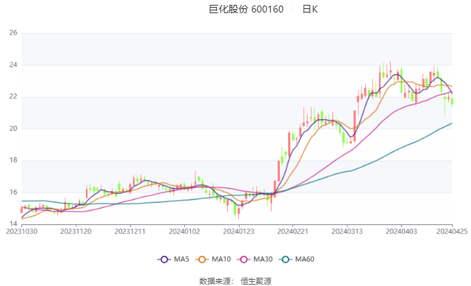This screenshot has height=286, width=471.
Task: Click the 20231030 date axis label
Action: click(x=21, y=231)
